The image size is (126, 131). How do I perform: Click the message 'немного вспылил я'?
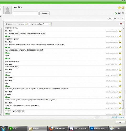point(12,61)
